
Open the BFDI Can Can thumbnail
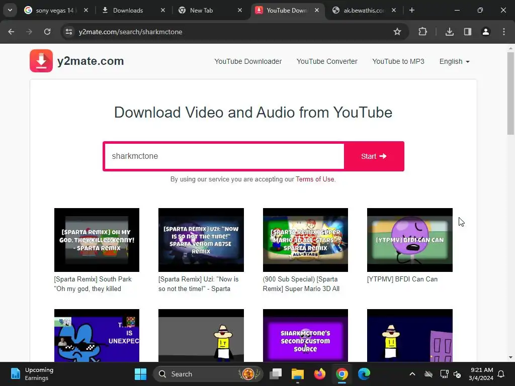click(409, 240)
